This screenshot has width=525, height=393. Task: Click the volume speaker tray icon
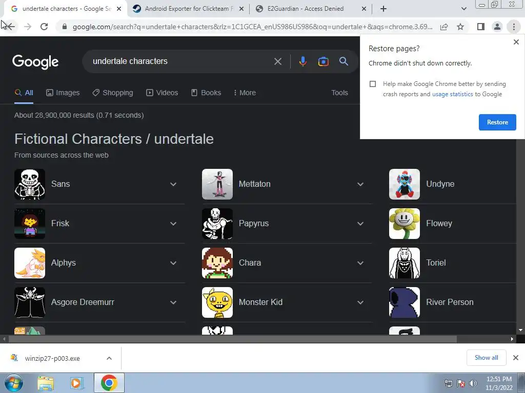pyautogui.click(x=473, y=383)
